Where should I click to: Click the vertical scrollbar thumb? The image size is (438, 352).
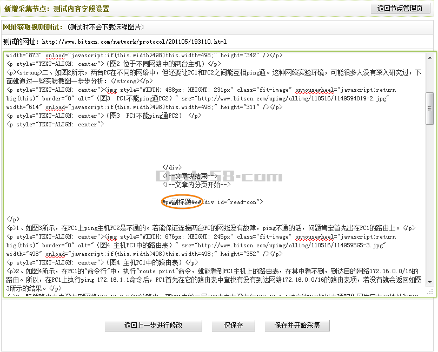coord(430,108)
